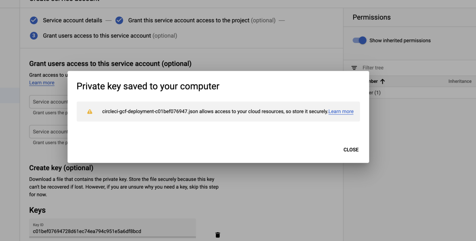The image size is (476, 241).
Task: Click the CLOSE button in the dialog
Action: point(351,150)
